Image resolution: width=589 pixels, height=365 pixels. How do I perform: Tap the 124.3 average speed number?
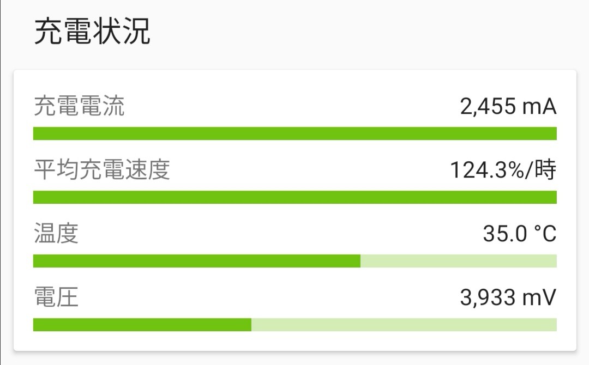pos(473,171)
